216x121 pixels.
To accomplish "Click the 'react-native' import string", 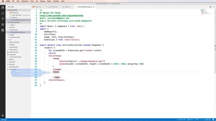I will point(72,40).
